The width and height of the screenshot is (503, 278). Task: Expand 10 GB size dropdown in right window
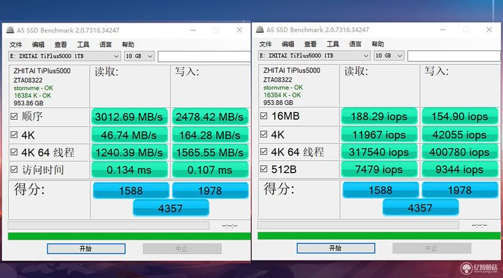point(389,55)
